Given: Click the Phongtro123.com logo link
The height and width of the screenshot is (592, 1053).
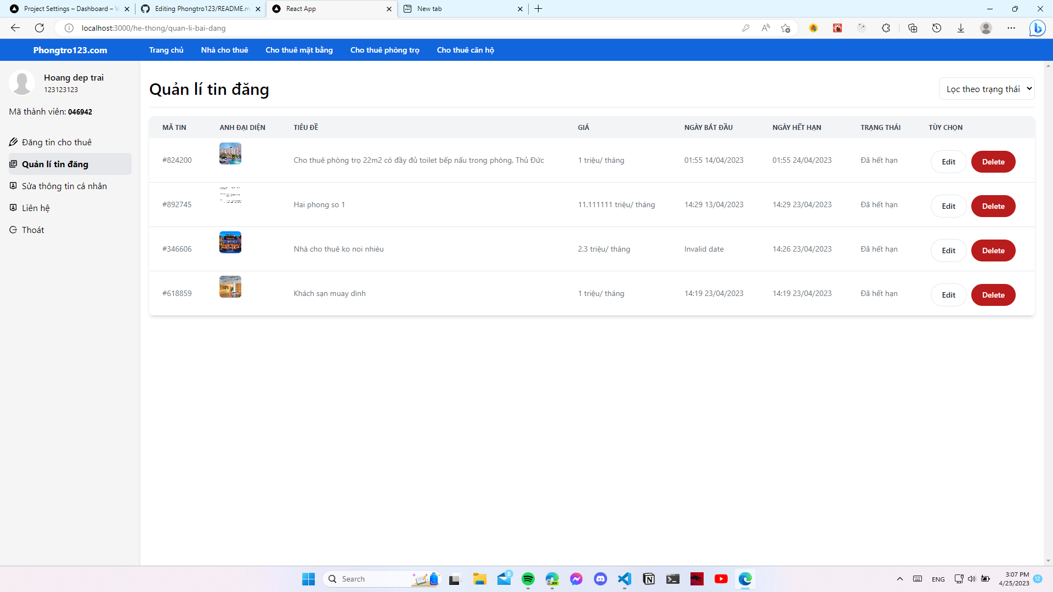Looking at the screenshot, I should (x=70, y=50).
